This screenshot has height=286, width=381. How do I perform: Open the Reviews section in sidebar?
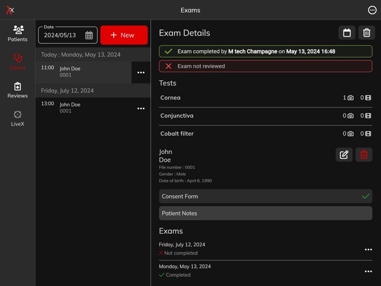[x=17, y=90]
